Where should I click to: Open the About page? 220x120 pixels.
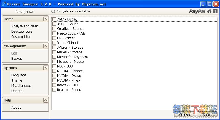[16, 108]
